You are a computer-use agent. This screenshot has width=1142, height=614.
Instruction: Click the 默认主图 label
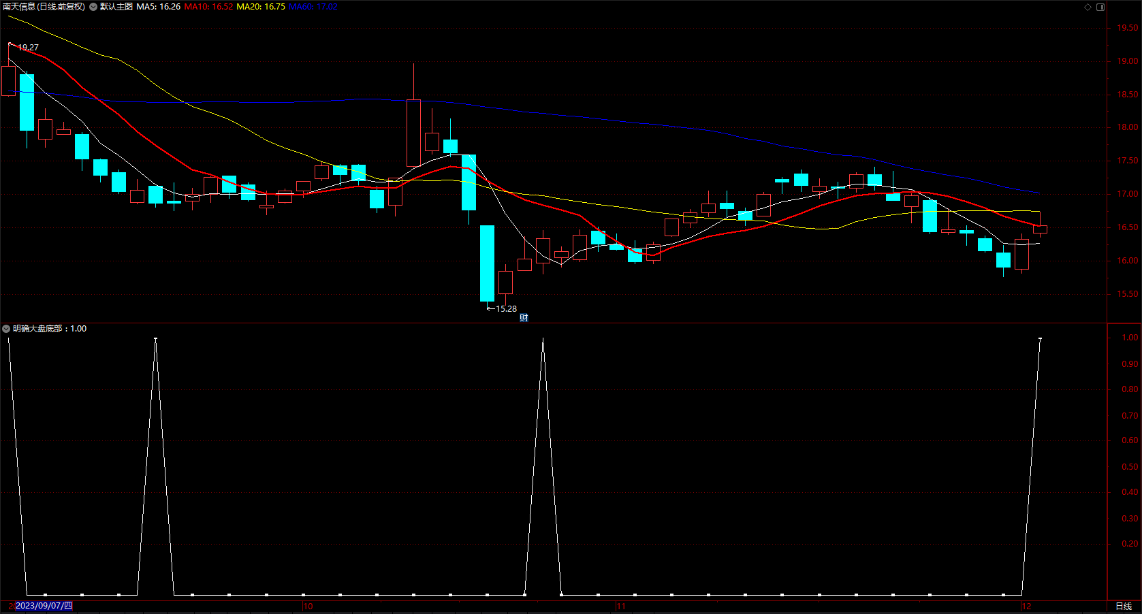click(116, 7)
